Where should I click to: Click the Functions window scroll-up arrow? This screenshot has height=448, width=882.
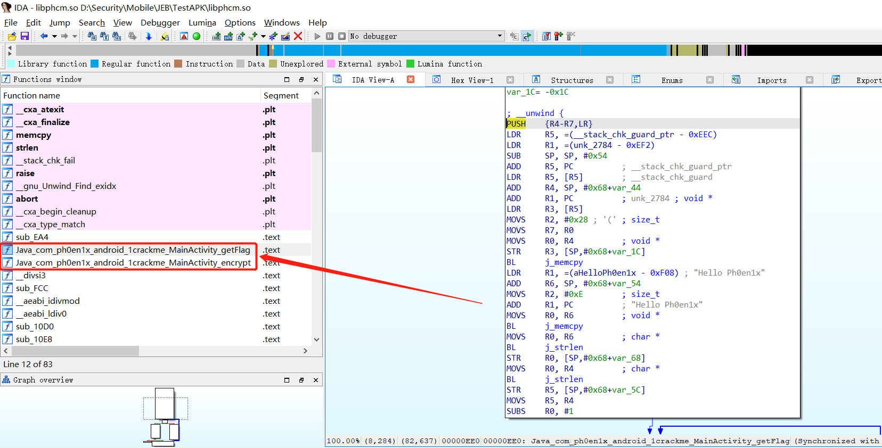(x=317, y=93)
